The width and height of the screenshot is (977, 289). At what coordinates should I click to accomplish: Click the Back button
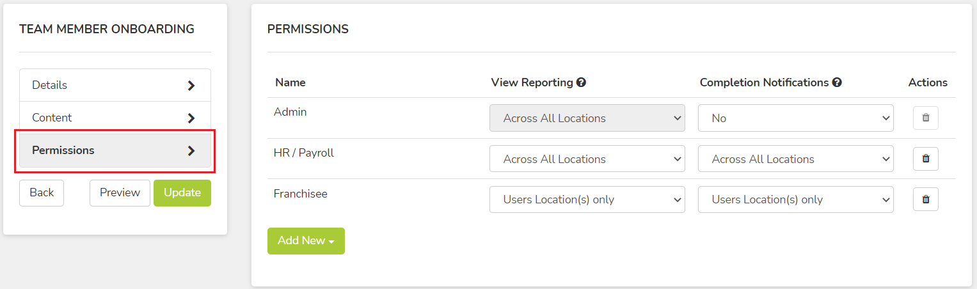point(42,193)
